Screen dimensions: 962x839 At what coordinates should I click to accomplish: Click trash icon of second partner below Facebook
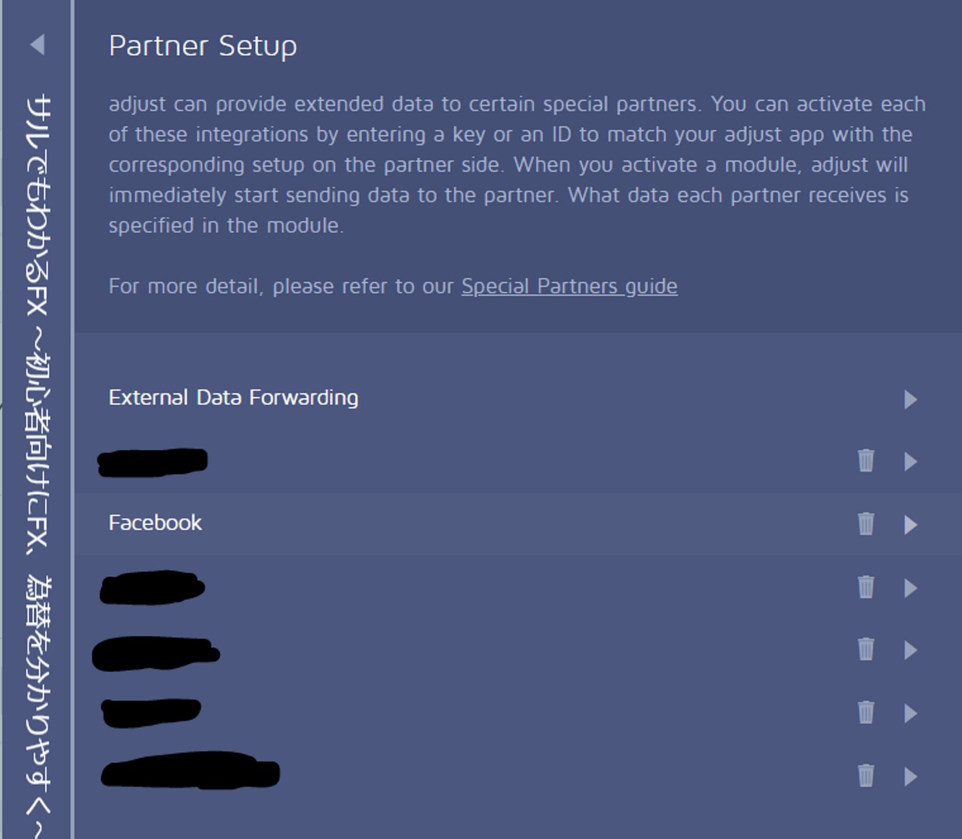[866, 649]
